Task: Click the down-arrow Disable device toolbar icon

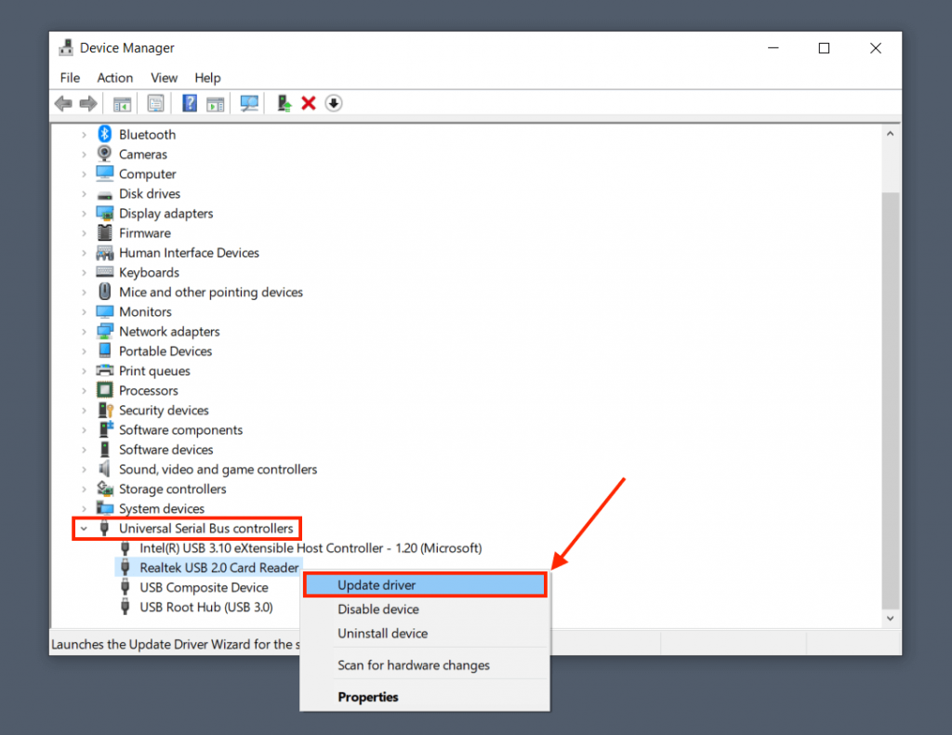Action: point(334,103)
